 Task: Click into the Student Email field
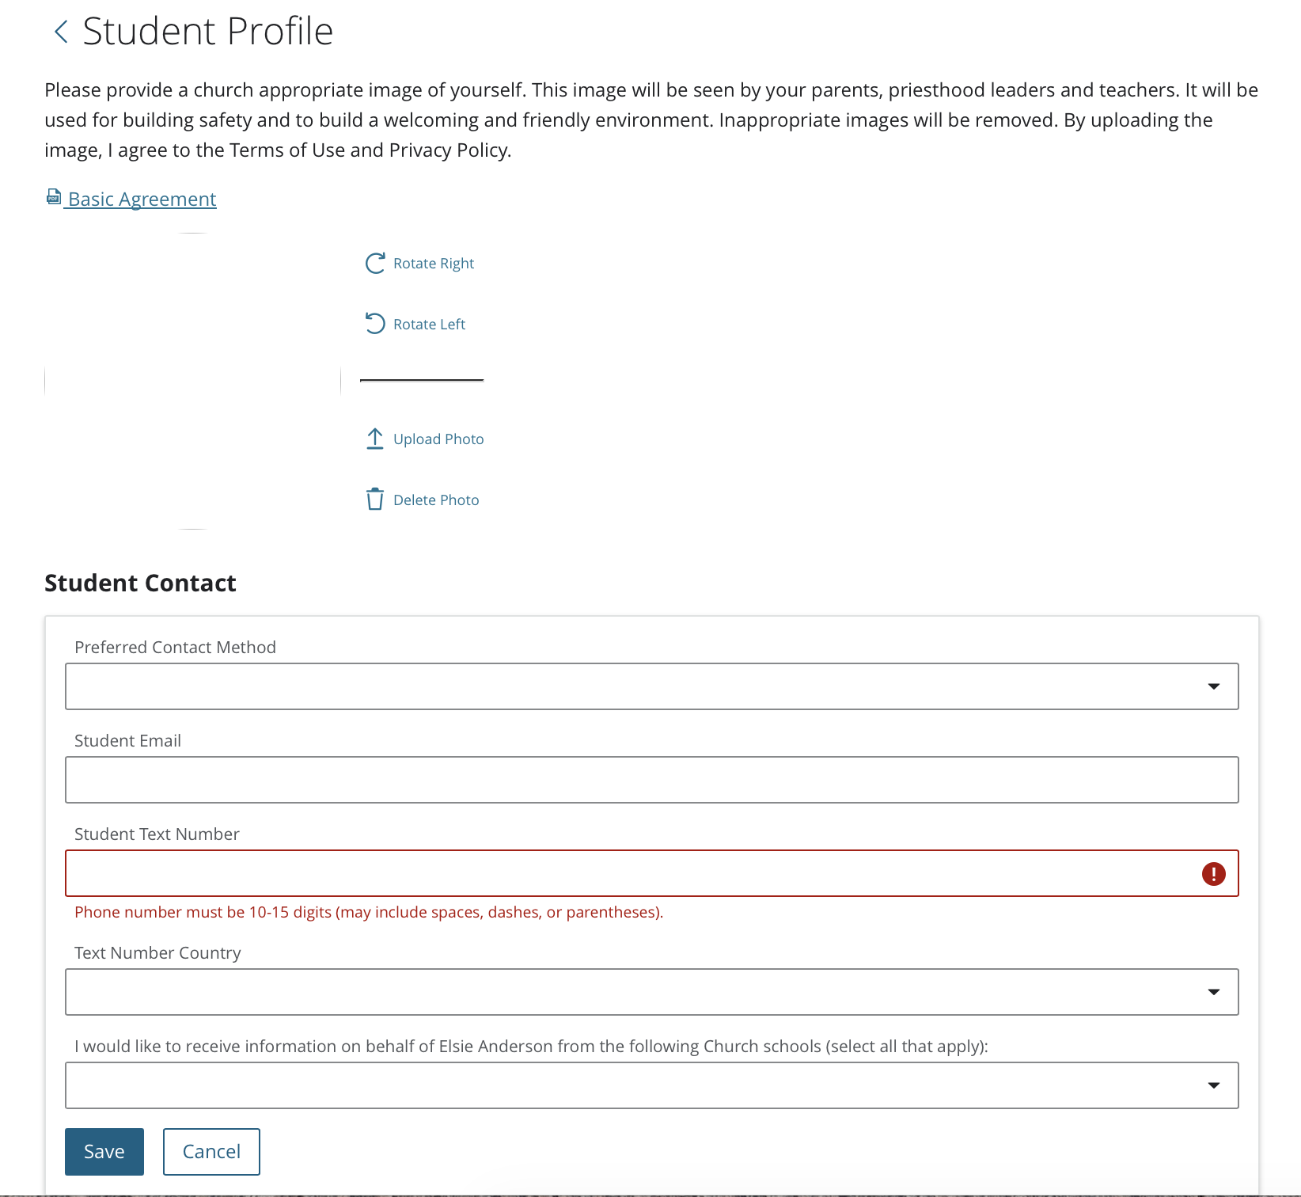point(651,780)
